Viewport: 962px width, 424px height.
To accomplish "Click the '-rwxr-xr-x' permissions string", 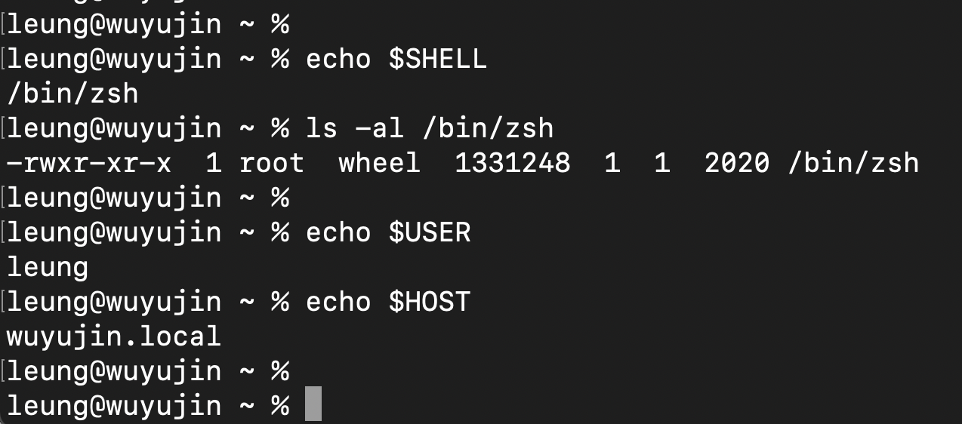I will 89,163.
